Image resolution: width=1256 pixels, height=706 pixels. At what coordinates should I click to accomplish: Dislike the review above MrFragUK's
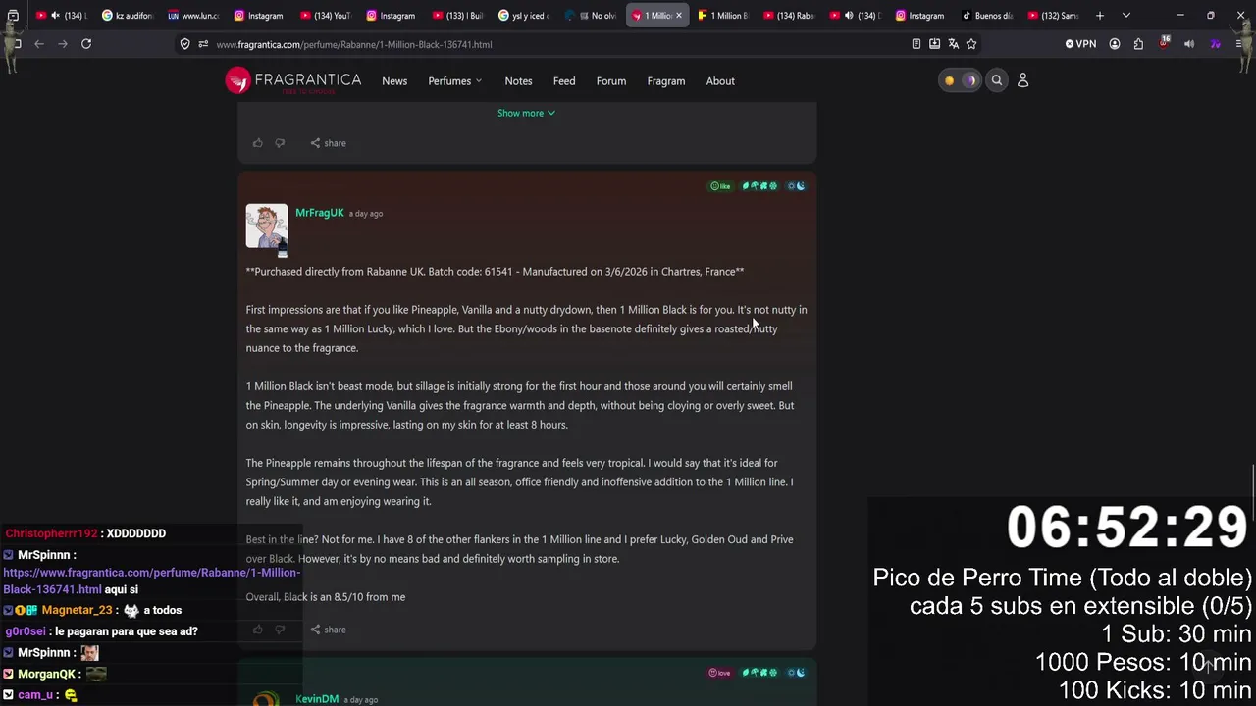coord(280,143)
